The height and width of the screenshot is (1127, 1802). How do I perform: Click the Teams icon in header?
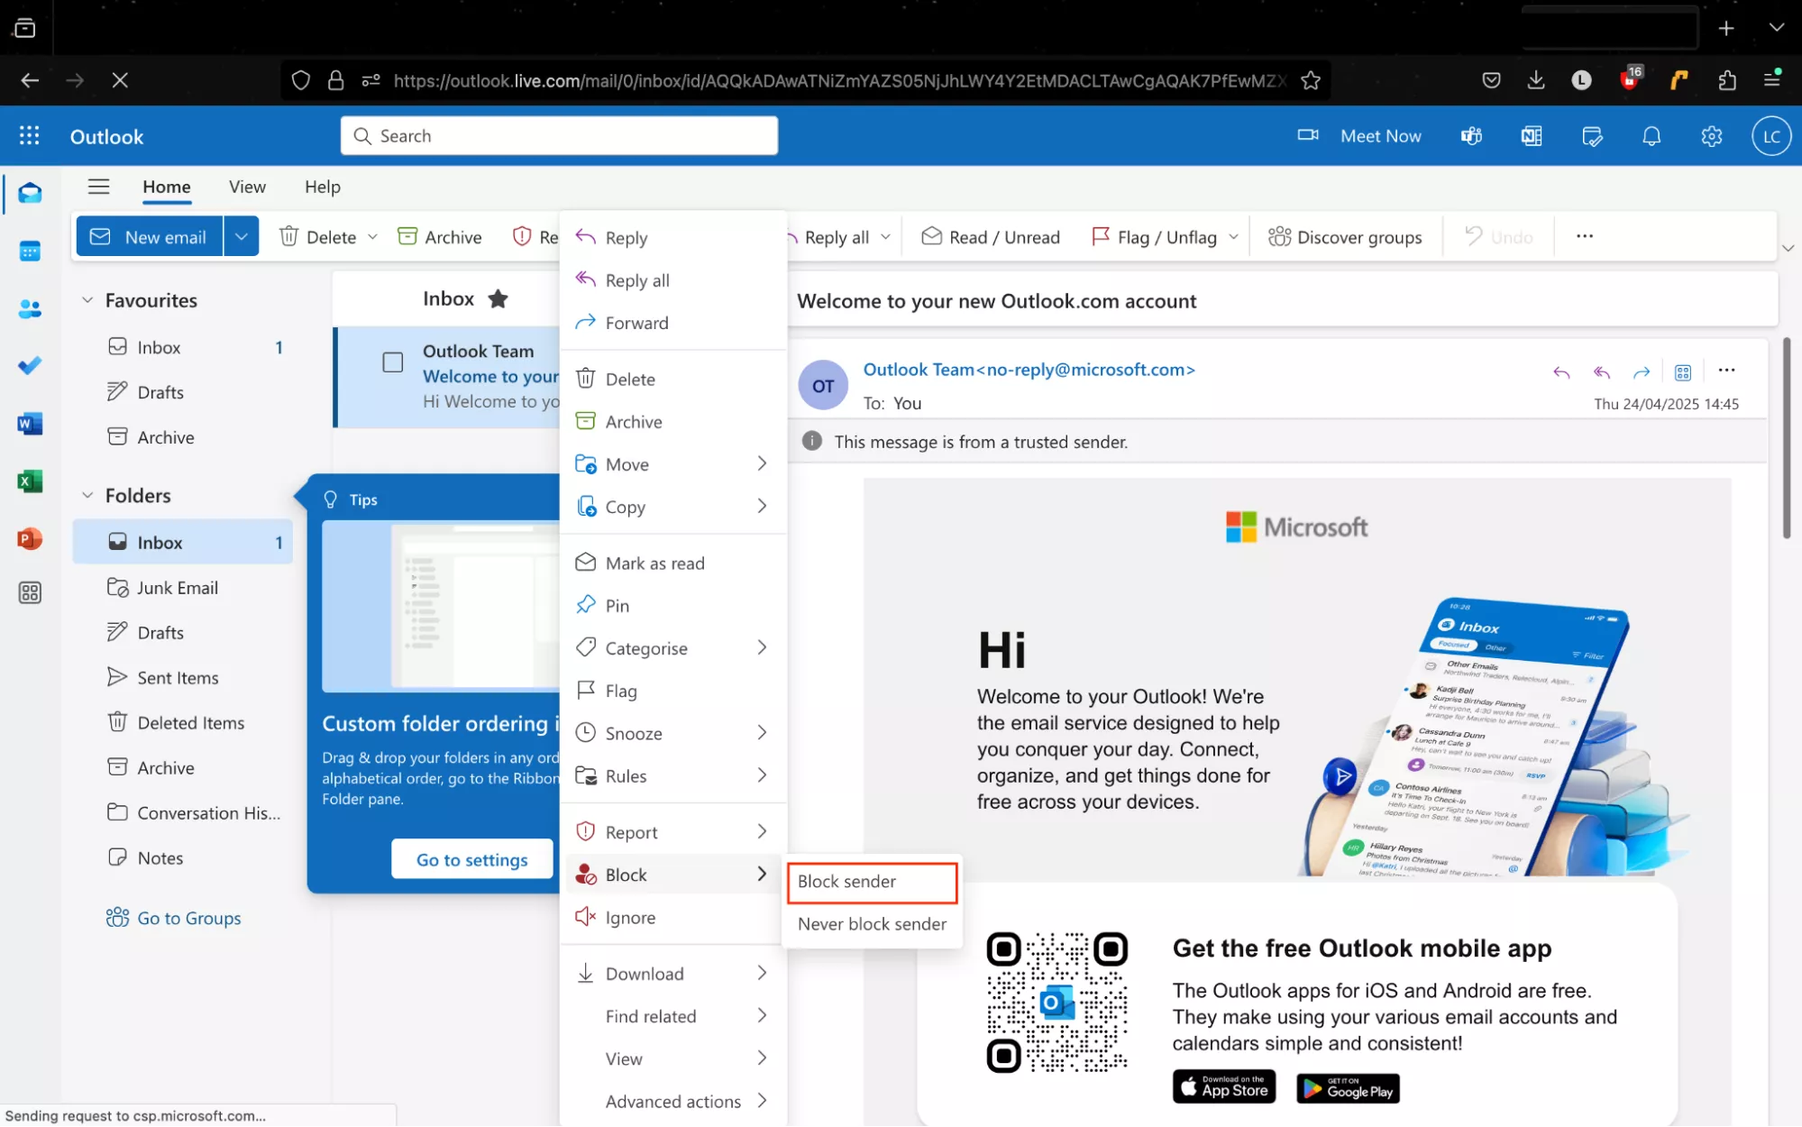(x=1471, y=136)
